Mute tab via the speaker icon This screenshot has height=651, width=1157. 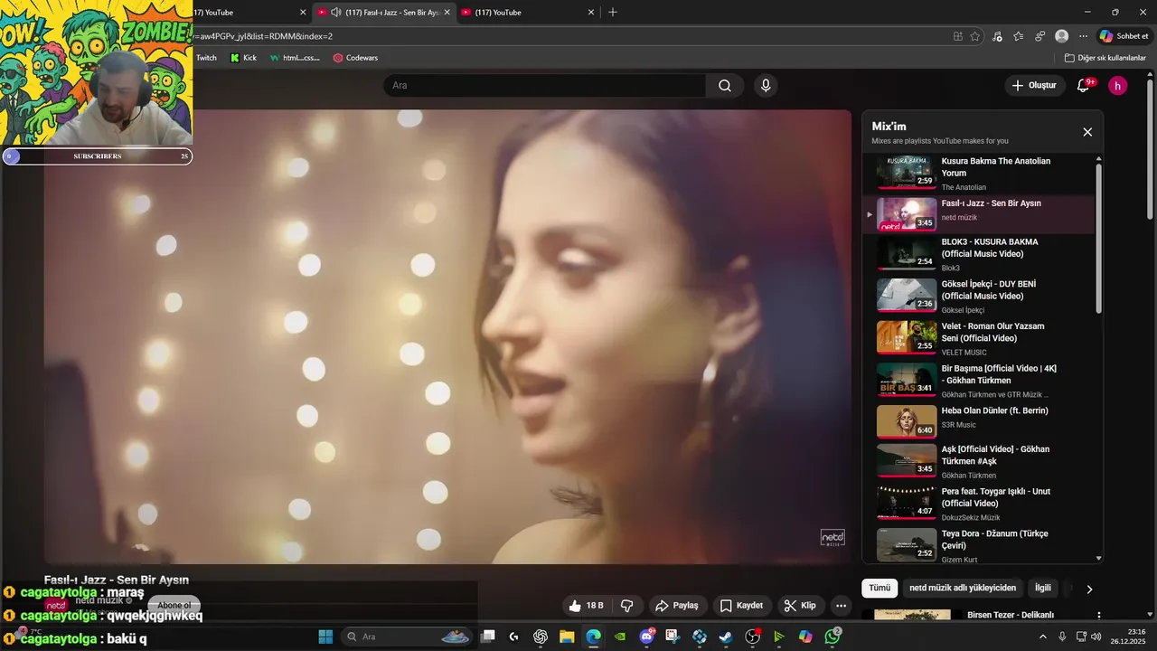(x=336, y=13)
